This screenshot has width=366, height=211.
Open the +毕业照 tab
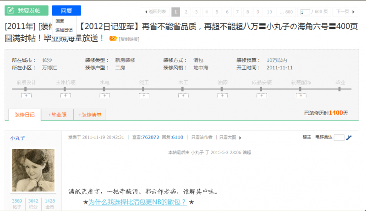pos(57,115)
